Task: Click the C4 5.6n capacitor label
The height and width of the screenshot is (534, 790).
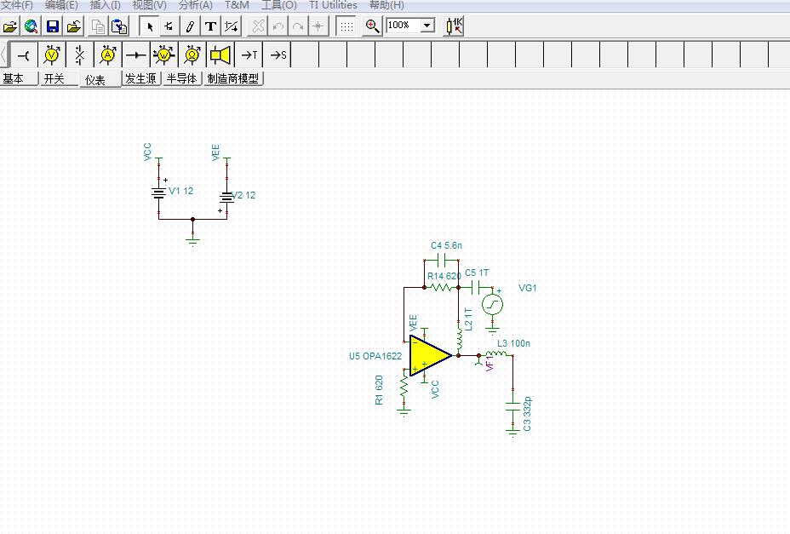Action: [446, 245]
